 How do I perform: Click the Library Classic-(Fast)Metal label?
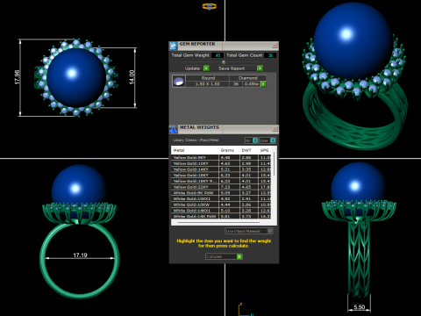click(196, 140)
